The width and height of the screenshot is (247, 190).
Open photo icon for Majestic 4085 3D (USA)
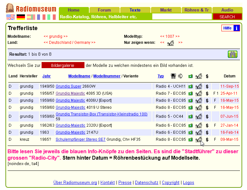[190, 93]
